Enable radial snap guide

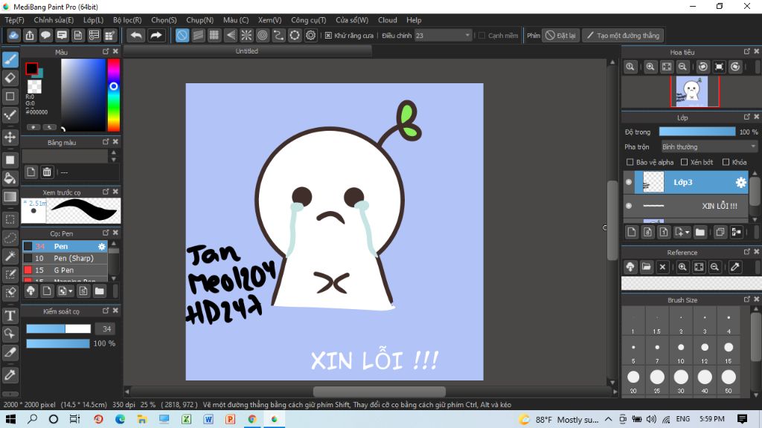246,36
